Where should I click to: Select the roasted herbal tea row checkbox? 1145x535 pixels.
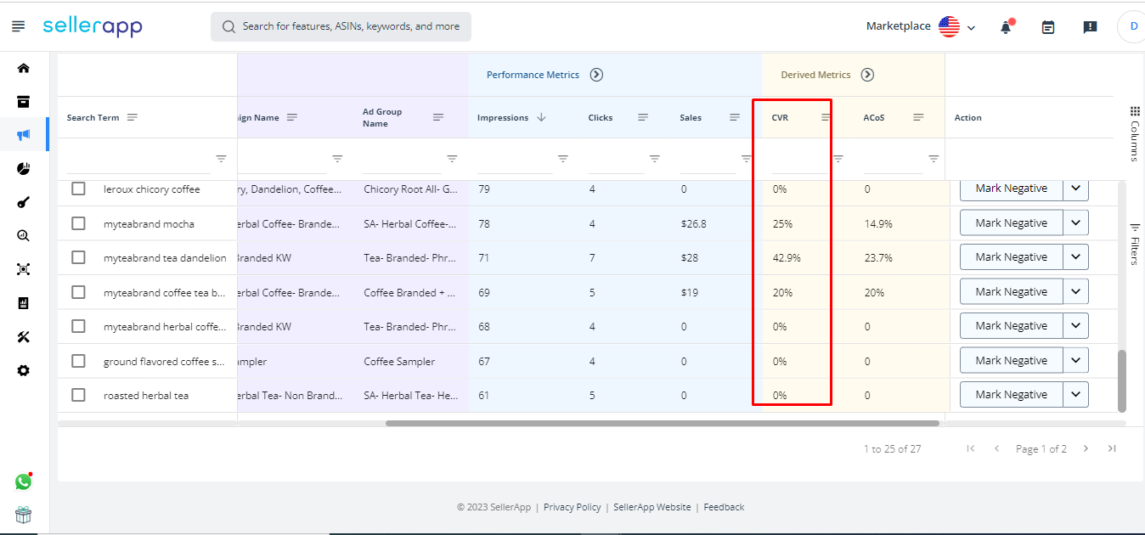(x=78, y=394)
